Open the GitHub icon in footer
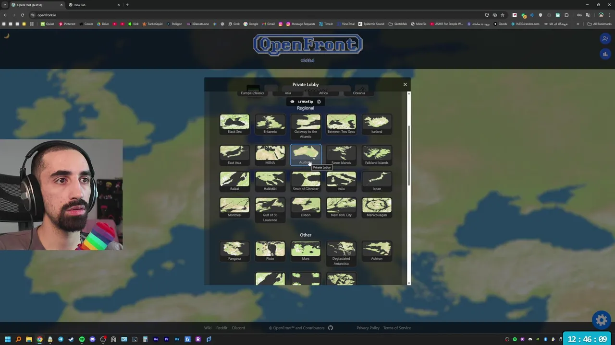The image size is (615, 345). coord(331,328)
